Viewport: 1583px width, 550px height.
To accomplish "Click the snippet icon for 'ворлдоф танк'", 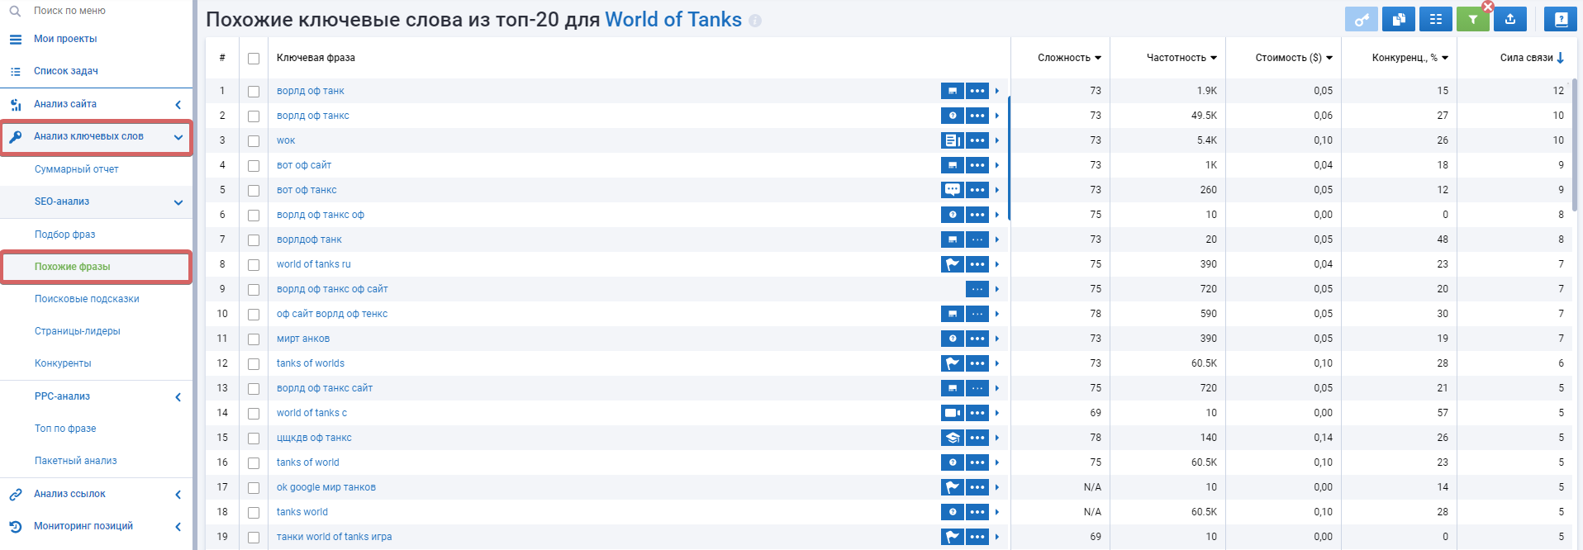I will pos(952,239).
